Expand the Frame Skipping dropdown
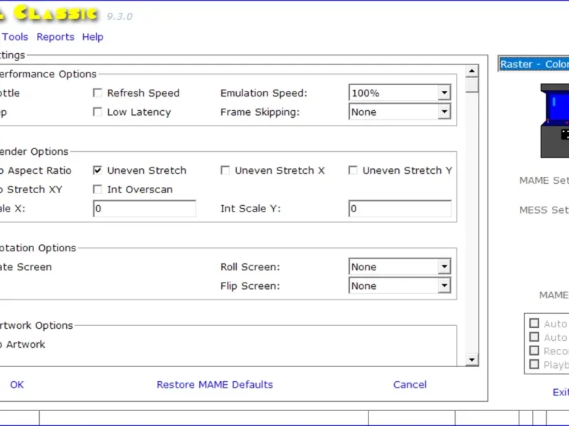This screenshot has width=569, height=426. tap(400, 112)
